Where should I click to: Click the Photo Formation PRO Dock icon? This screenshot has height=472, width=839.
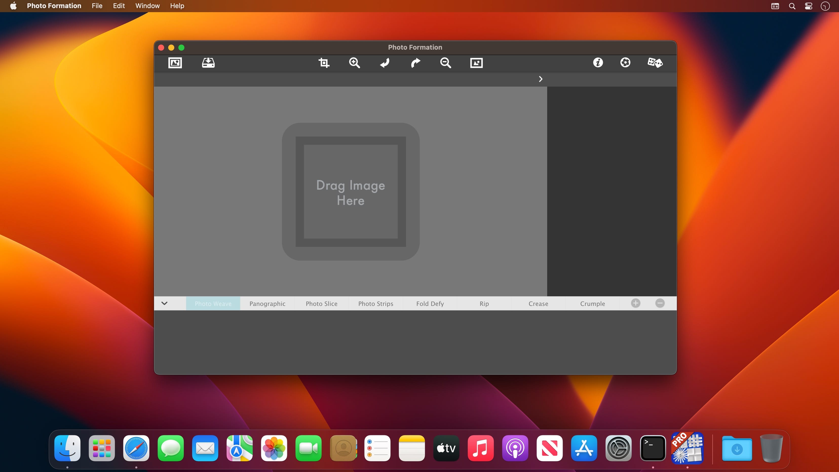pyautogui.click(x=688, y=448)
